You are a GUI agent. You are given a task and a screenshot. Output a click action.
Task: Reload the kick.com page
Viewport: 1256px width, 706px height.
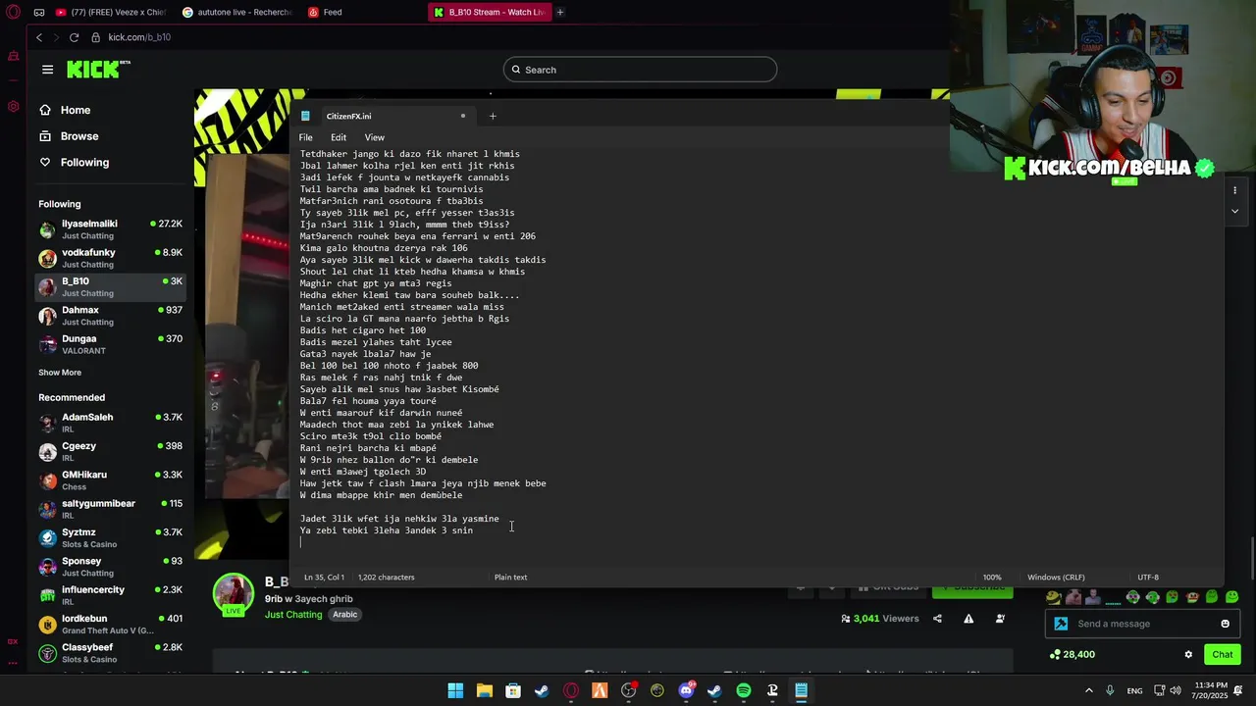74,37
